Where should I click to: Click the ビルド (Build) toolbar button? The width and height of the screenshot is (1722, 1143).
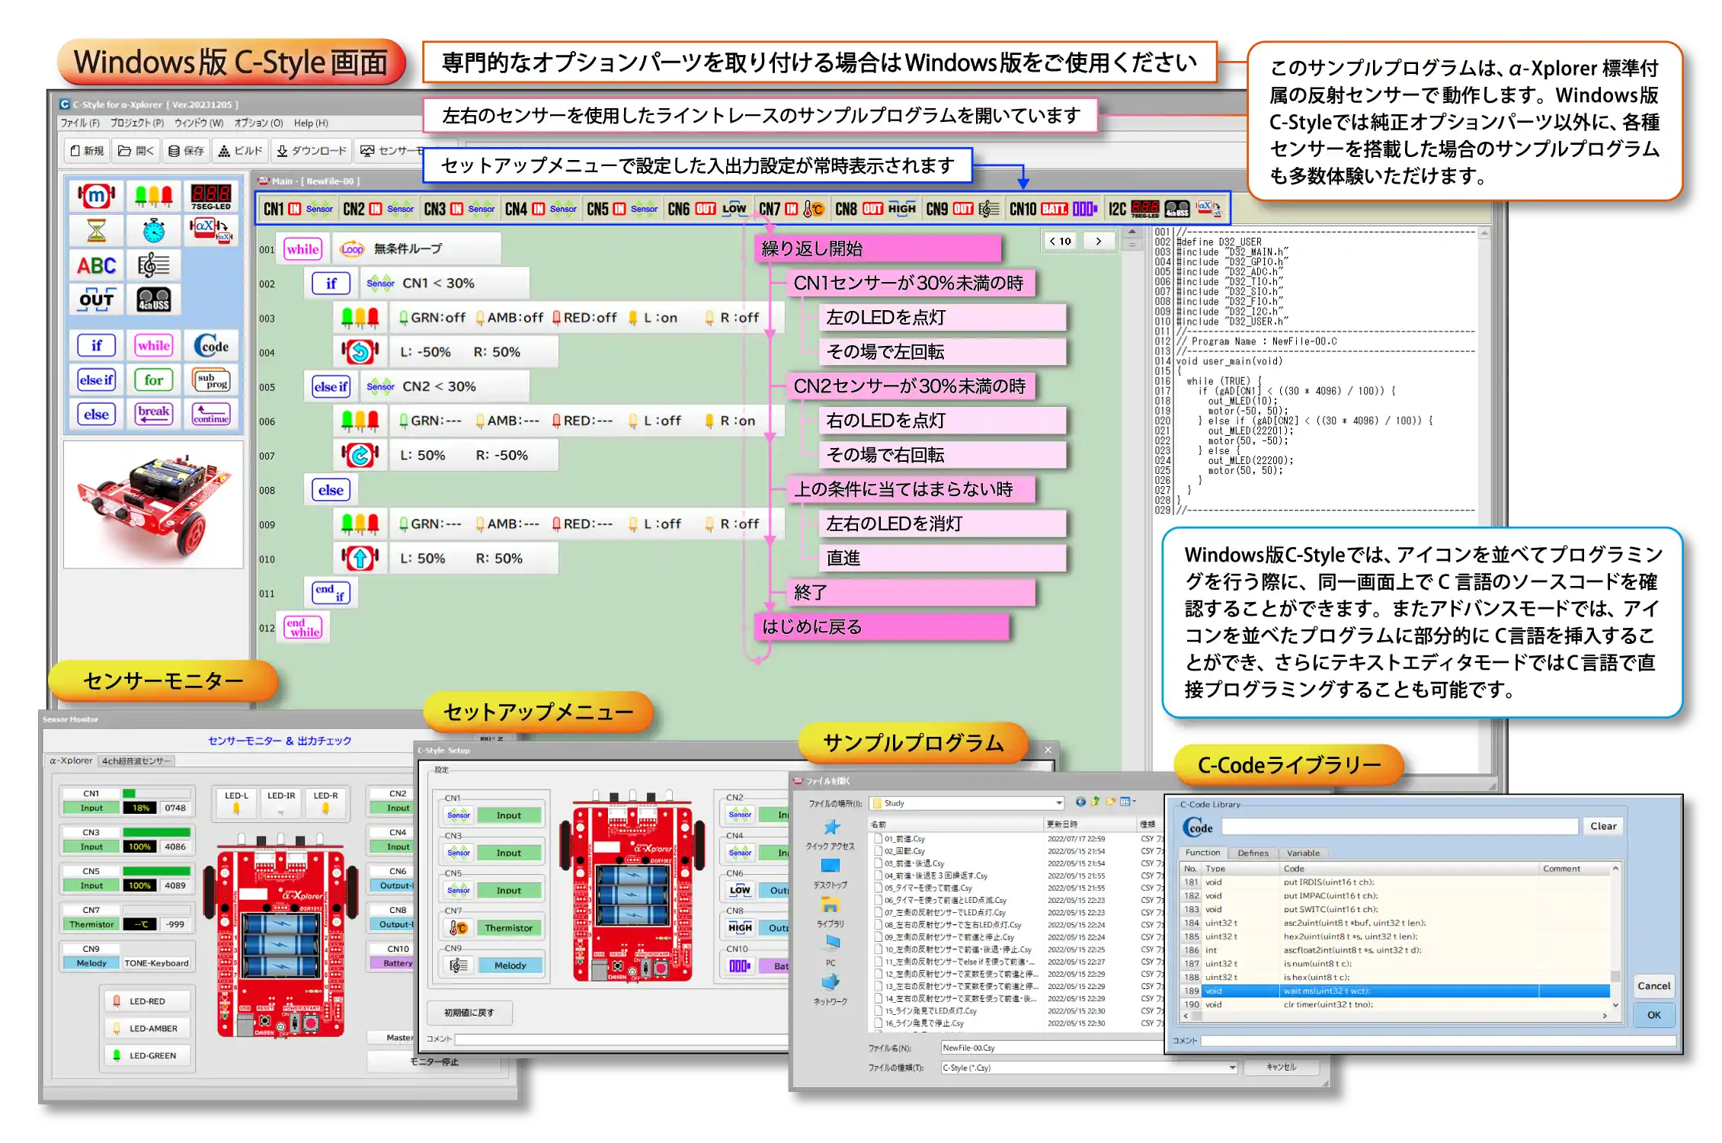[x=240, y=151]
